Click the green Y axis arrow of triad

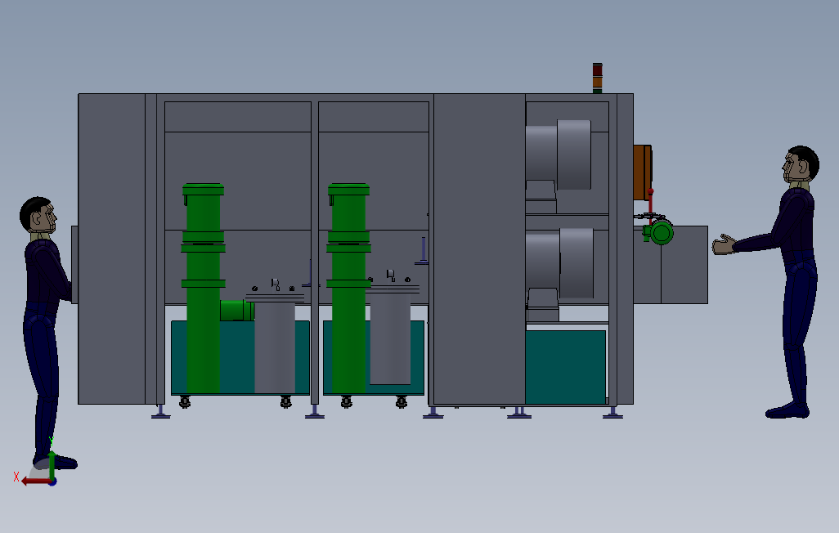(52, 464)
